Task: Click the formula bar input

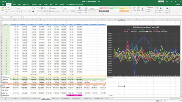Action: 102,17
